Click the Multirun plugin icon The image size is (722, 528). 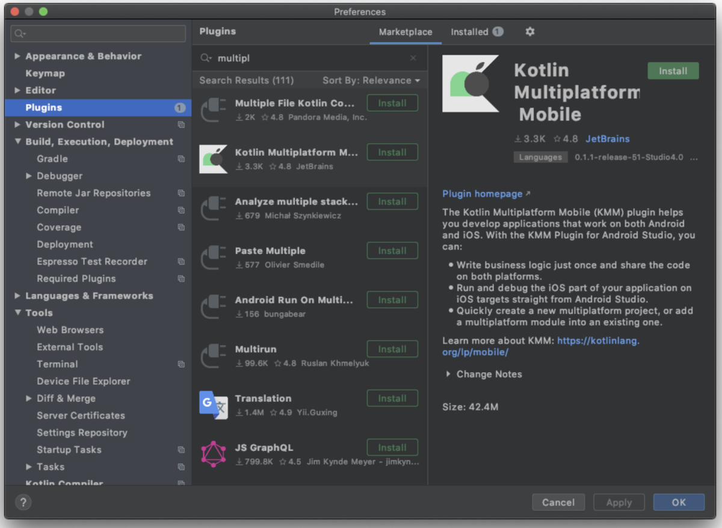[213, 356]
